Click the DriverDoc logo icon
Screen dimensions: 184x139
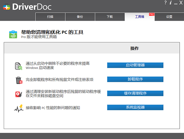7,7
